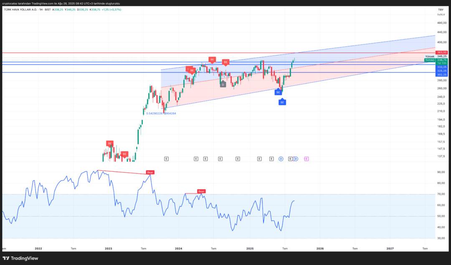The height and width of the screenshot is (265, 451).
Task: Click the Y346,25 high value
Action: click(70, 10)
